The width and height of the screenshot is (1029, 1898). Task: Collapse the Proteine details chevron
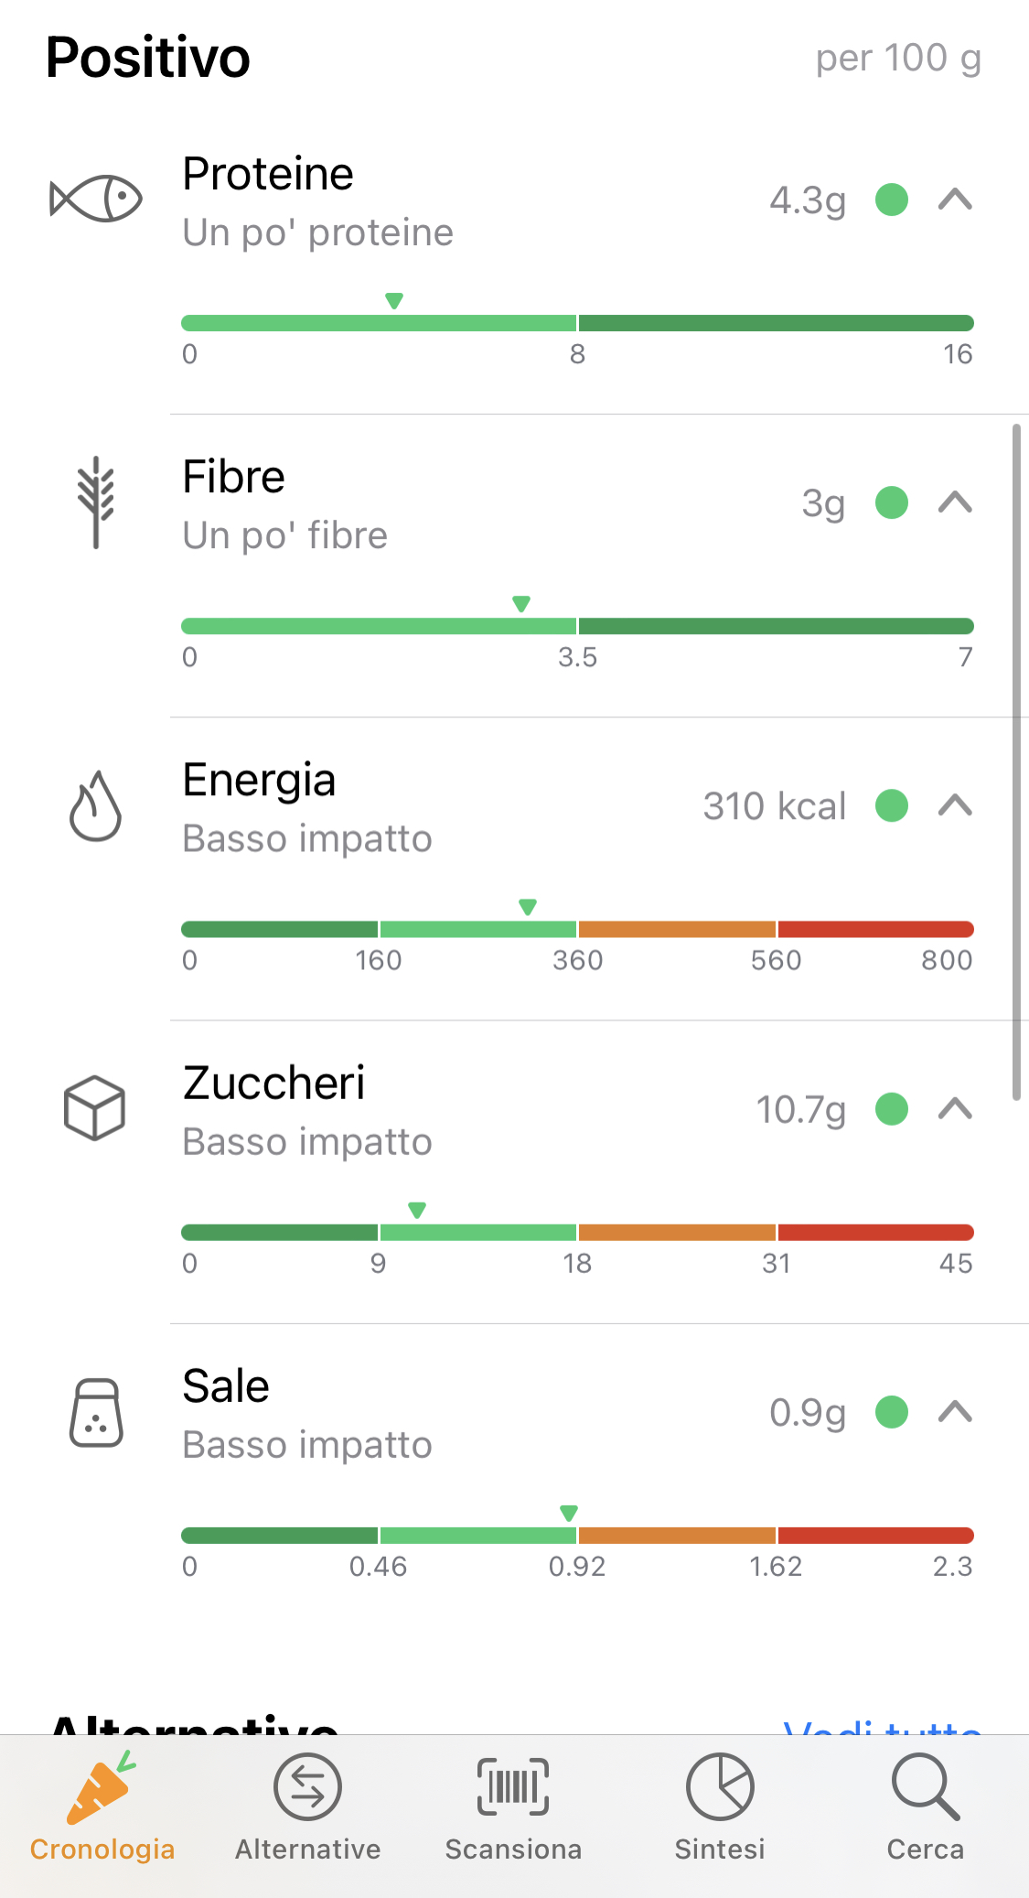[955, 200]
